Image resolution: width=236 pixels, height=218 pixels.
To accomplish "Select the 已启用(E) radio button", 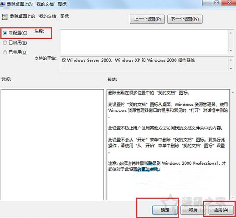I will [x=5, y=43].
